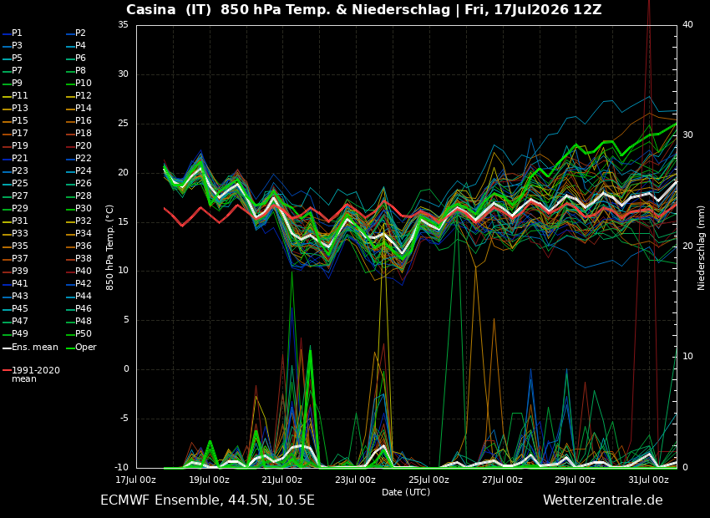This screenshot has height=518, width=710.
Task: Select the P49 legend entry
Action: pyautogui.click(x=15, y=333)
